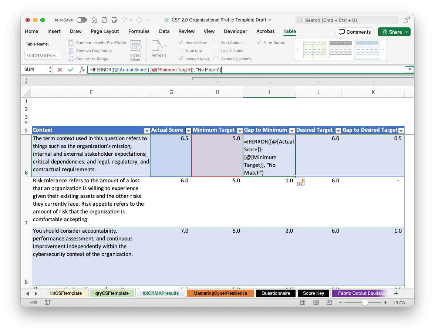Switch to the qryCSFtemplate sheet
Viewport: 435px width, 334px height.
click(x=112, y=293)
